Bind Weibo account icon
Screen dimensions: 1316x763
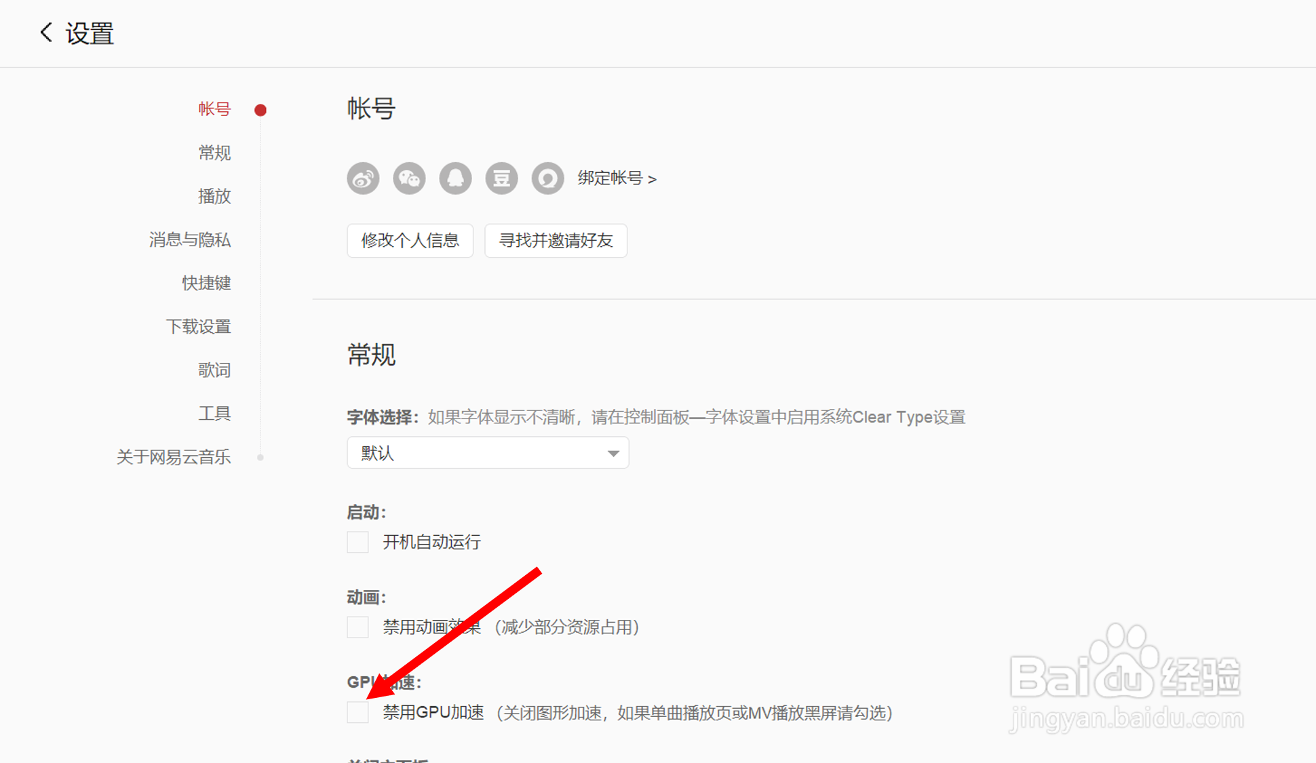point(363,178)
